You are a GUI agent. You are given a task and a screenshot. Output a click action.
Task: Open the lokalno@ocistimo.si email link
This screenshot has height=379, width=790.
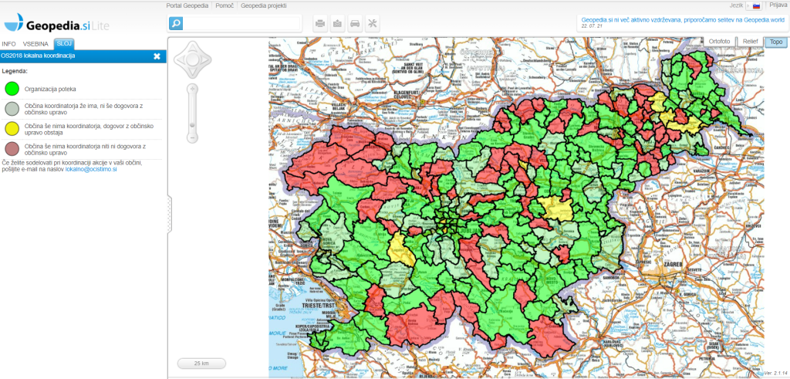pyautogui.click(x=91, y=168)
